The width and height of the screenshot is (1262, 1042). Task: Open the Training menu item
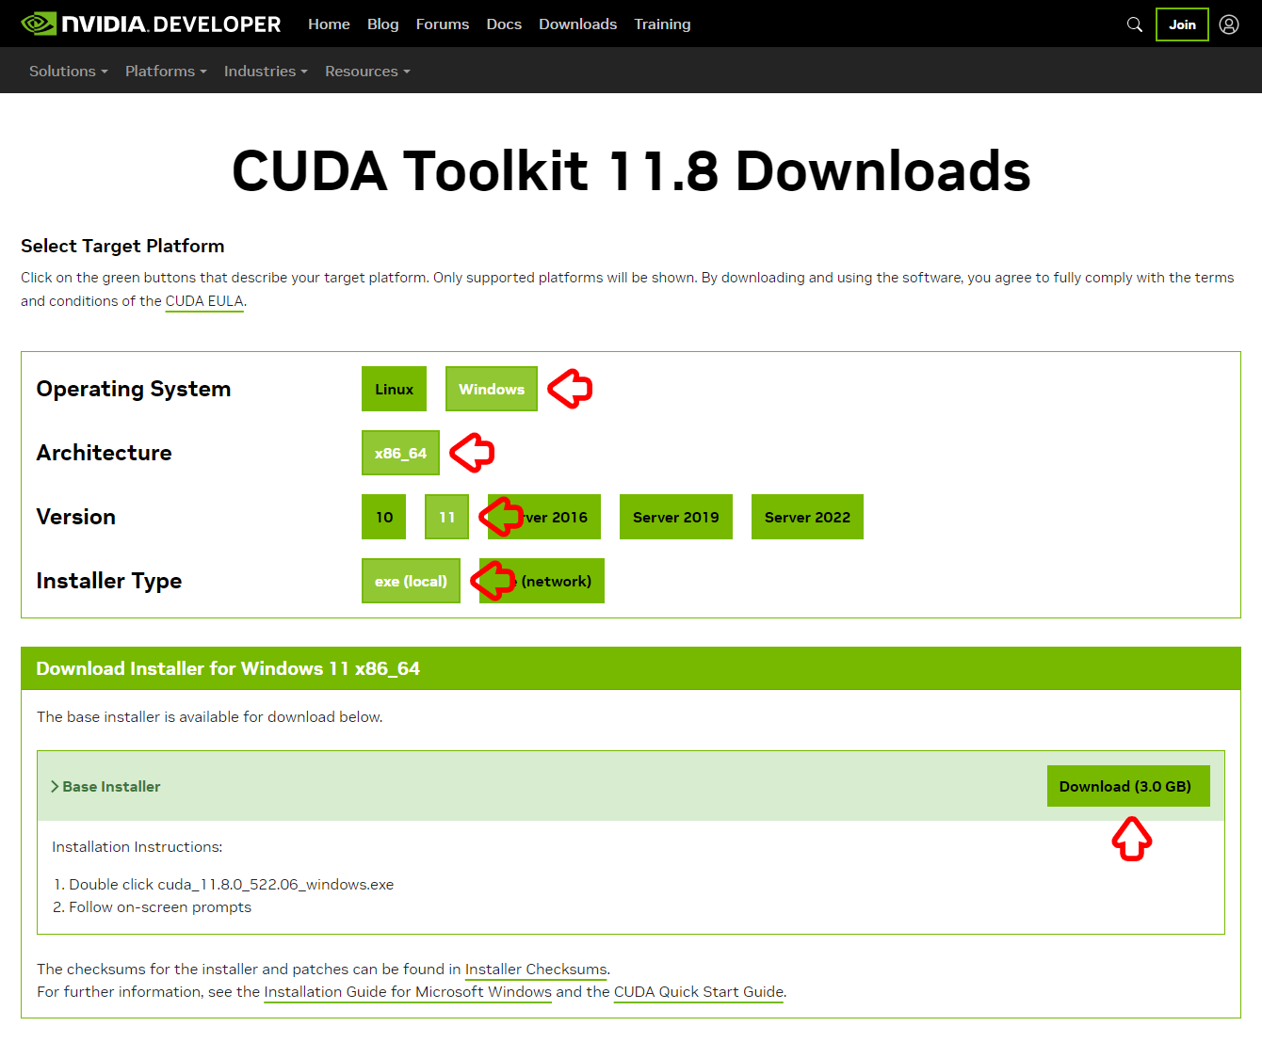pos(662,24)
